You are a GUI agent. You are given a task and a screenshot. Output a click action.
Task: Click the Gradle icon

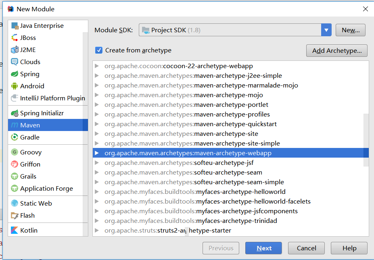(x=15, y=137)
